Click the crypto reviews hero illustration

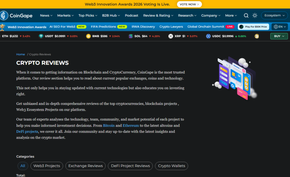click(234, 78)
